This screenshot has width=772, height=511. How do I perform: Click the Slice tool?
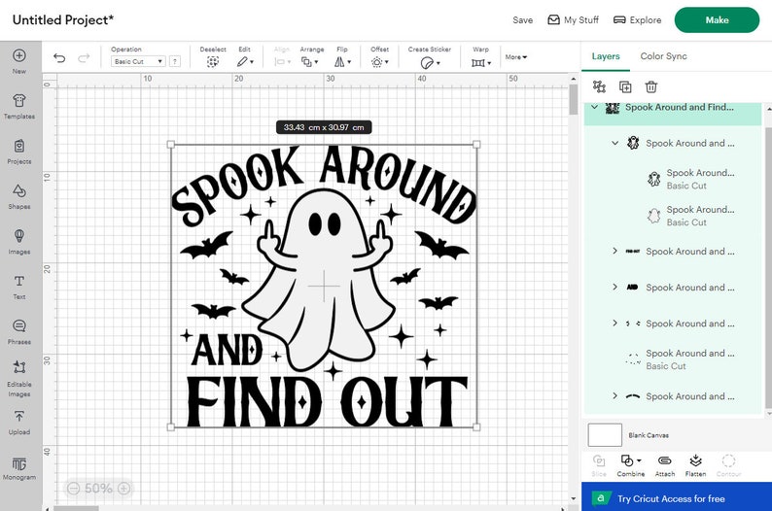click(599, 465)
